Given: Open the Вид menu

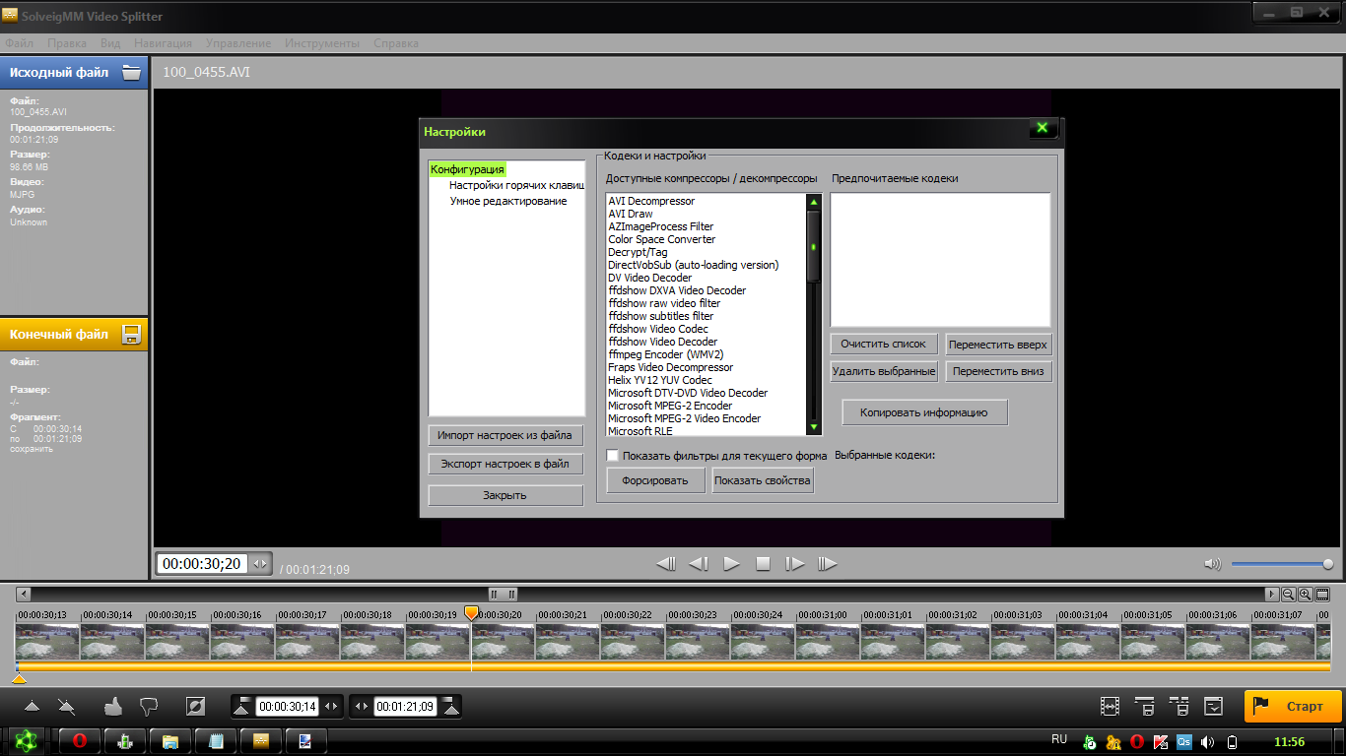Looking at the screenshot, I should coord(110,43).
